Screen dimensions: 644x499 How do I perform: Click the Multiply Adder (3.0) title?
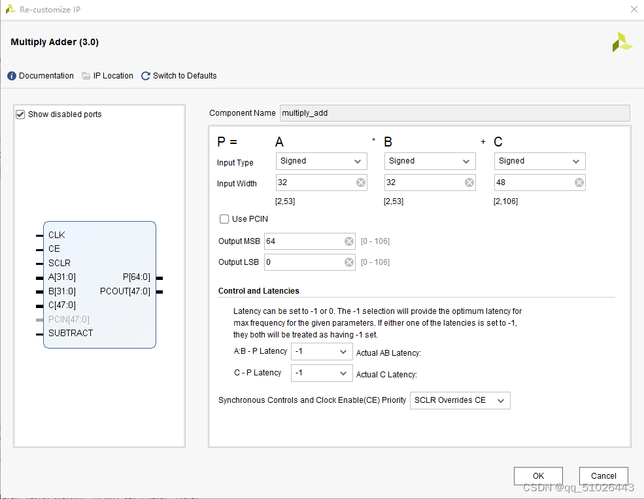[x=55, y=42]
